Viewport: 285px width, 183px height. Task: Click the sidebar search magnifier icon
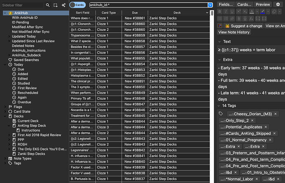47,5
